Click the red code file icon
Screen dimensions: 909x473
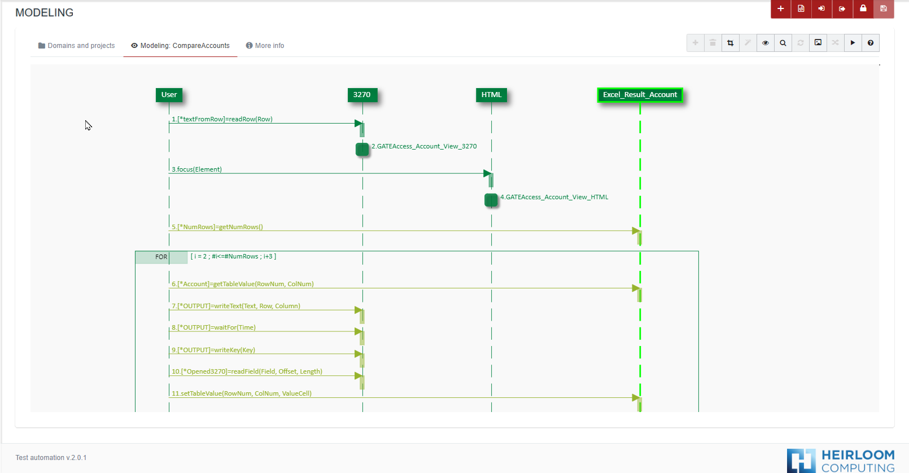[801, 8]
